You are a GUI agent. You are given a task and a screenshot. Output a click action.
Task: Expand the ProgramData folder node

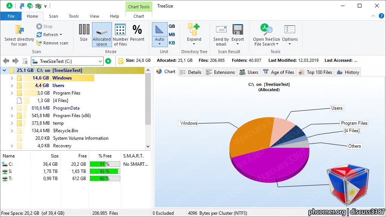[x=12, y=108]
